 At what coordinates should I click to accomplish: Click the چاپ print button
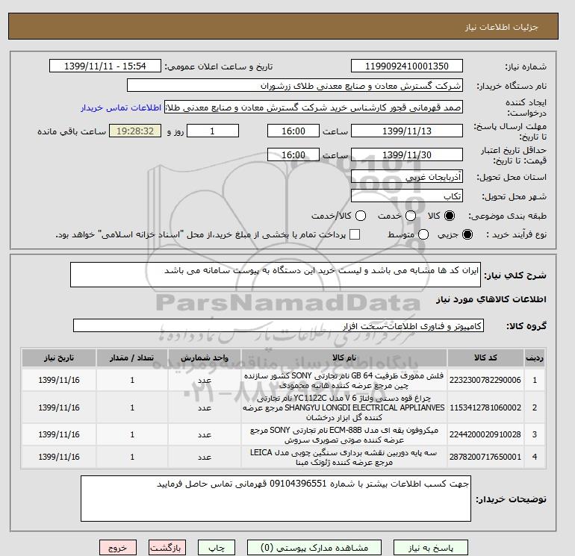pyautogui.click(x=217, y=547)
